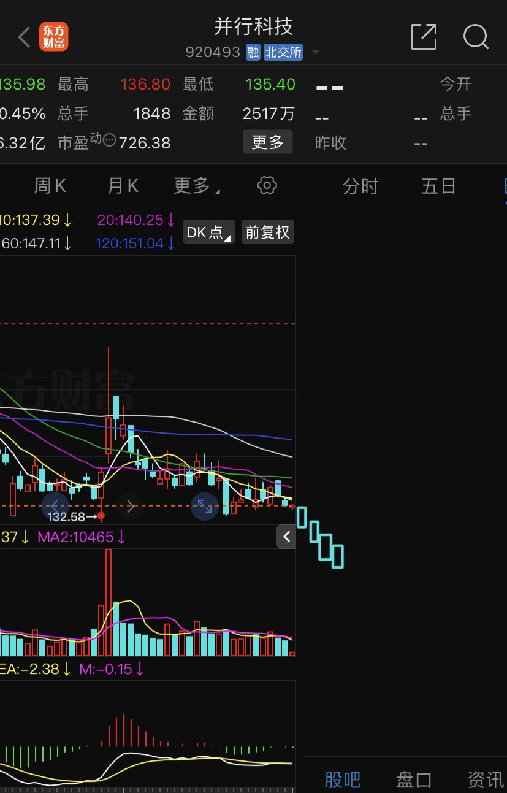This screenshot has width=507, height=793.
Task: Expand the stock code dropdown triangle
Action: (x=316, y=53)
